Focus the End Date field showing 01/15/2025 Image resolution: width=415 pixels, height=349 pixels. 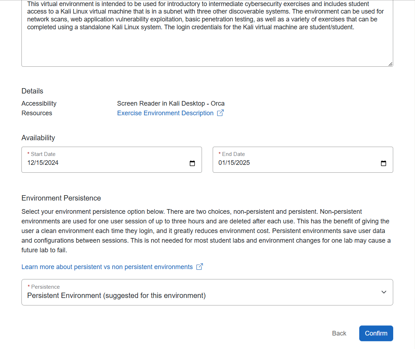click(x=303, y=160)
